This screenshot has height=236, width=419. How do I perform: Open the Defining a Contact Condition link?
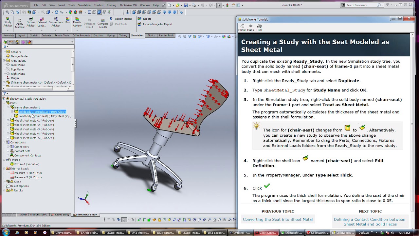[370, 222]
